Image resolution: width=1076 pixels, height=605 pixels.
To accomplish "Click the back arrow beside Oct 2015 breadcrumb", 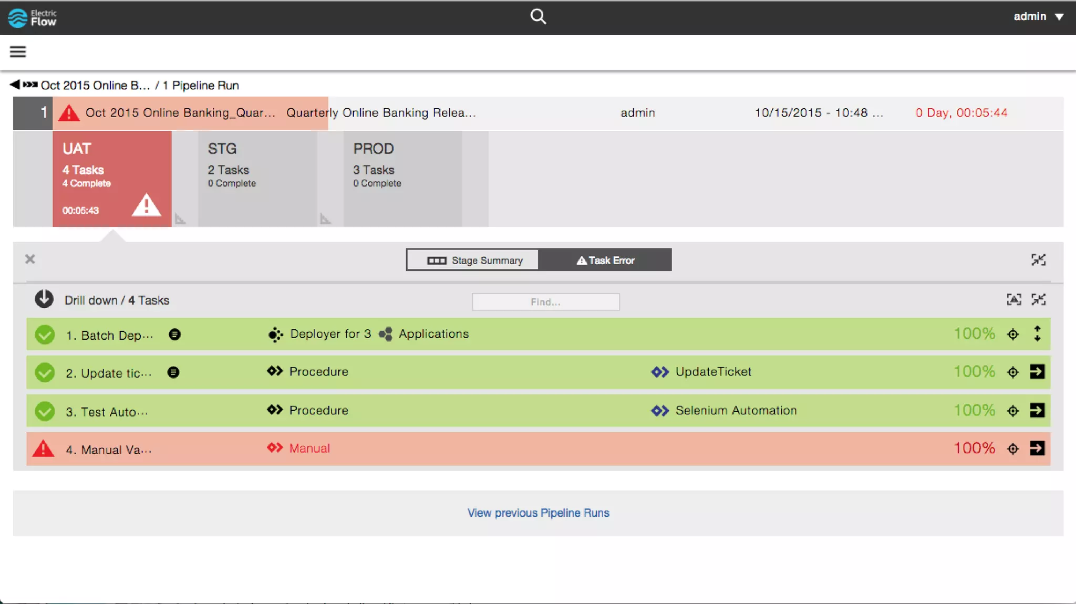I will tap(15, 85).
